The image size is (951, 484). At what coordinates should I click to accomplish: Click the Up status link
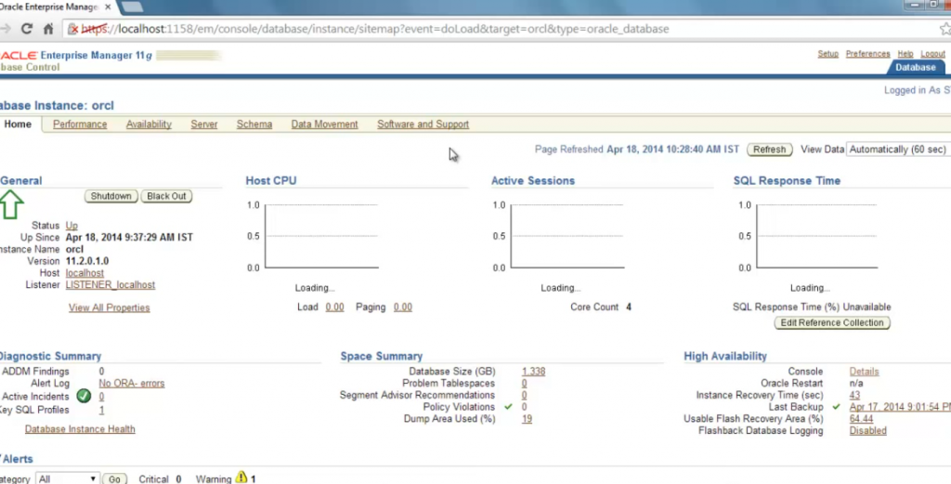[x=72, y=226]
